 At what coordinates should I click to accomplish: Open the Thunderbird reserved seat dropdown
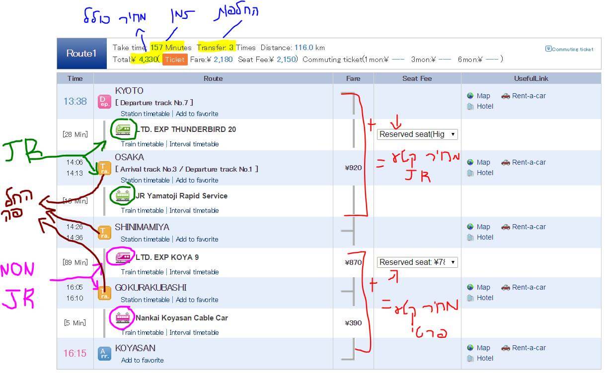click(417, 134)
